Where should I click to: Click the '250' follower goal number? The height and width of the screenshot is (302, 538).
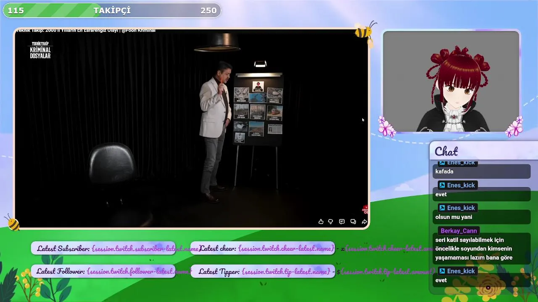(x=208, y=11)
